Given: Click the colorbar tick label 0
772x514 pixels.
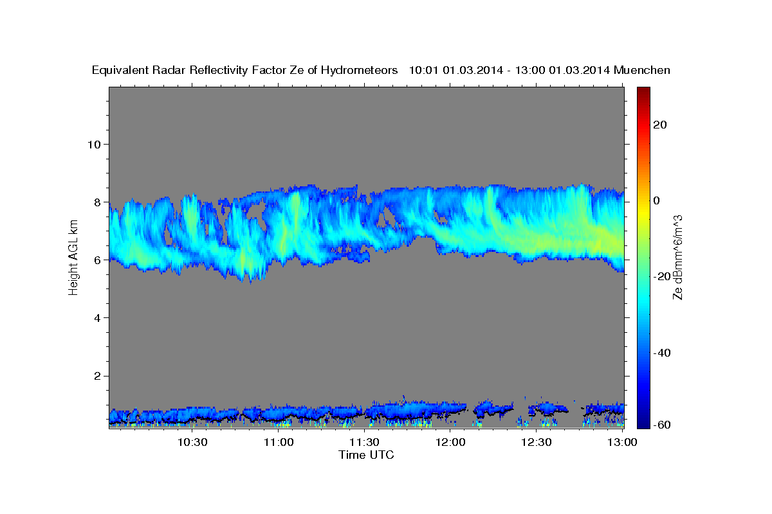Looking at the screenshot, I should 656,200.
